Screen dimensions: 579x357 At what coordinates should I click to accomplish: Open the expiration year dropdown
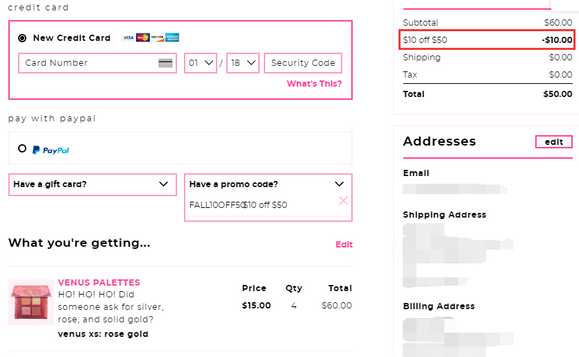tap(242, 63)
